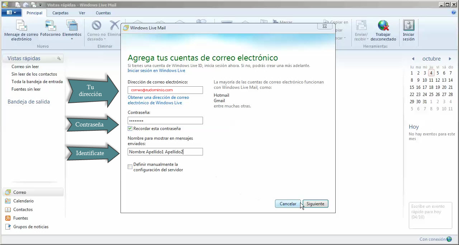Image resolution: width=459 pixels, height=245 pixels.
Task: Click the Contraseña password field
Action: pos(165,121)
